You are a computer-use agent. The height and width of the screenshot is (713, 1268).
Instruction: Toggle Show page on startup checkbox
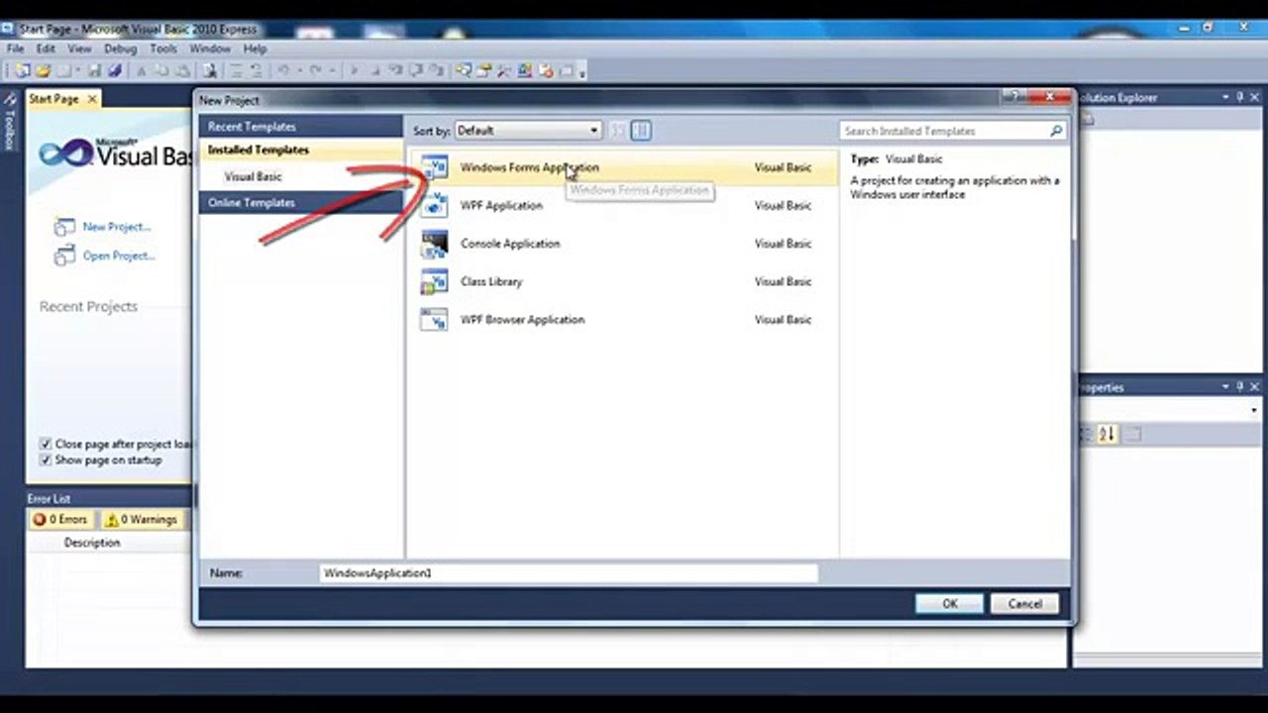click(45, 460)
